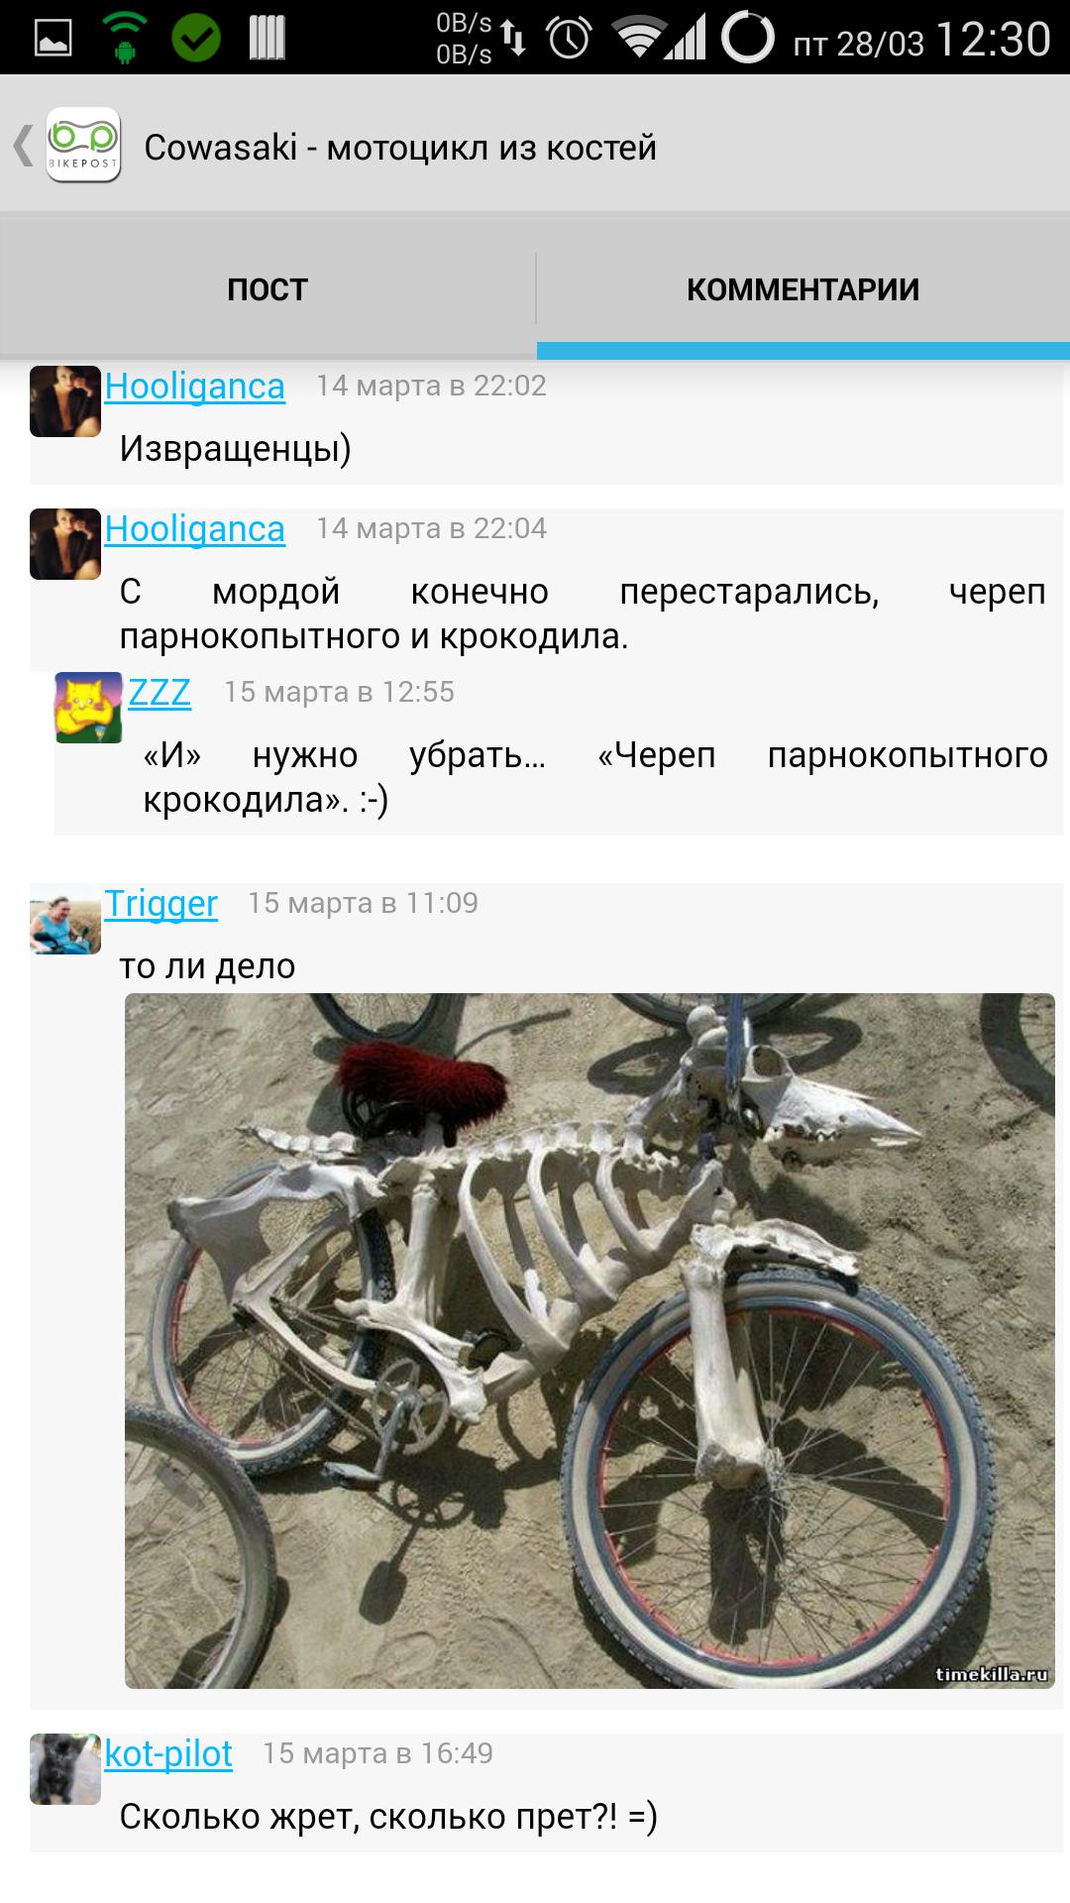Tap the post title Cowasaki header
This screenshot has width=1070, height=1903.
pos(400,148)
